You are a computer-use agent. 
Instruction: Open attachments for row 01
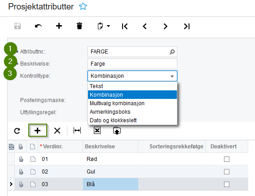[21, 159]
